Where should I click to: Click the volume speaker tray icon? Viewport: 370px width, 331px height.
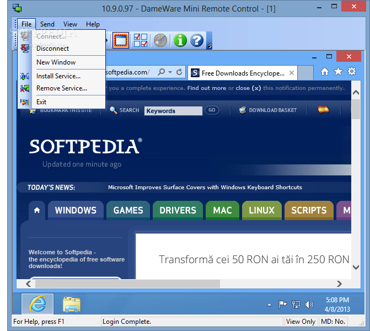click(x=309, y=305)
